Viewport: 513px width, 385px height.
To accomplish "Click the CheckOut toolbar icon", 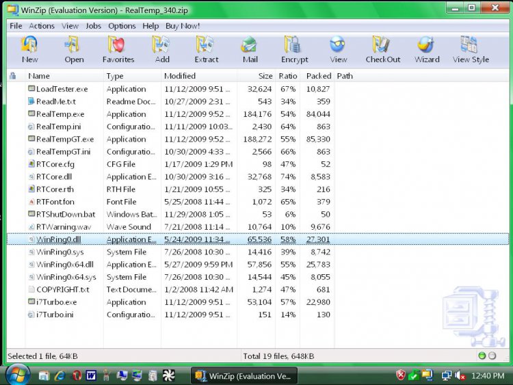I will click(381, 44).
